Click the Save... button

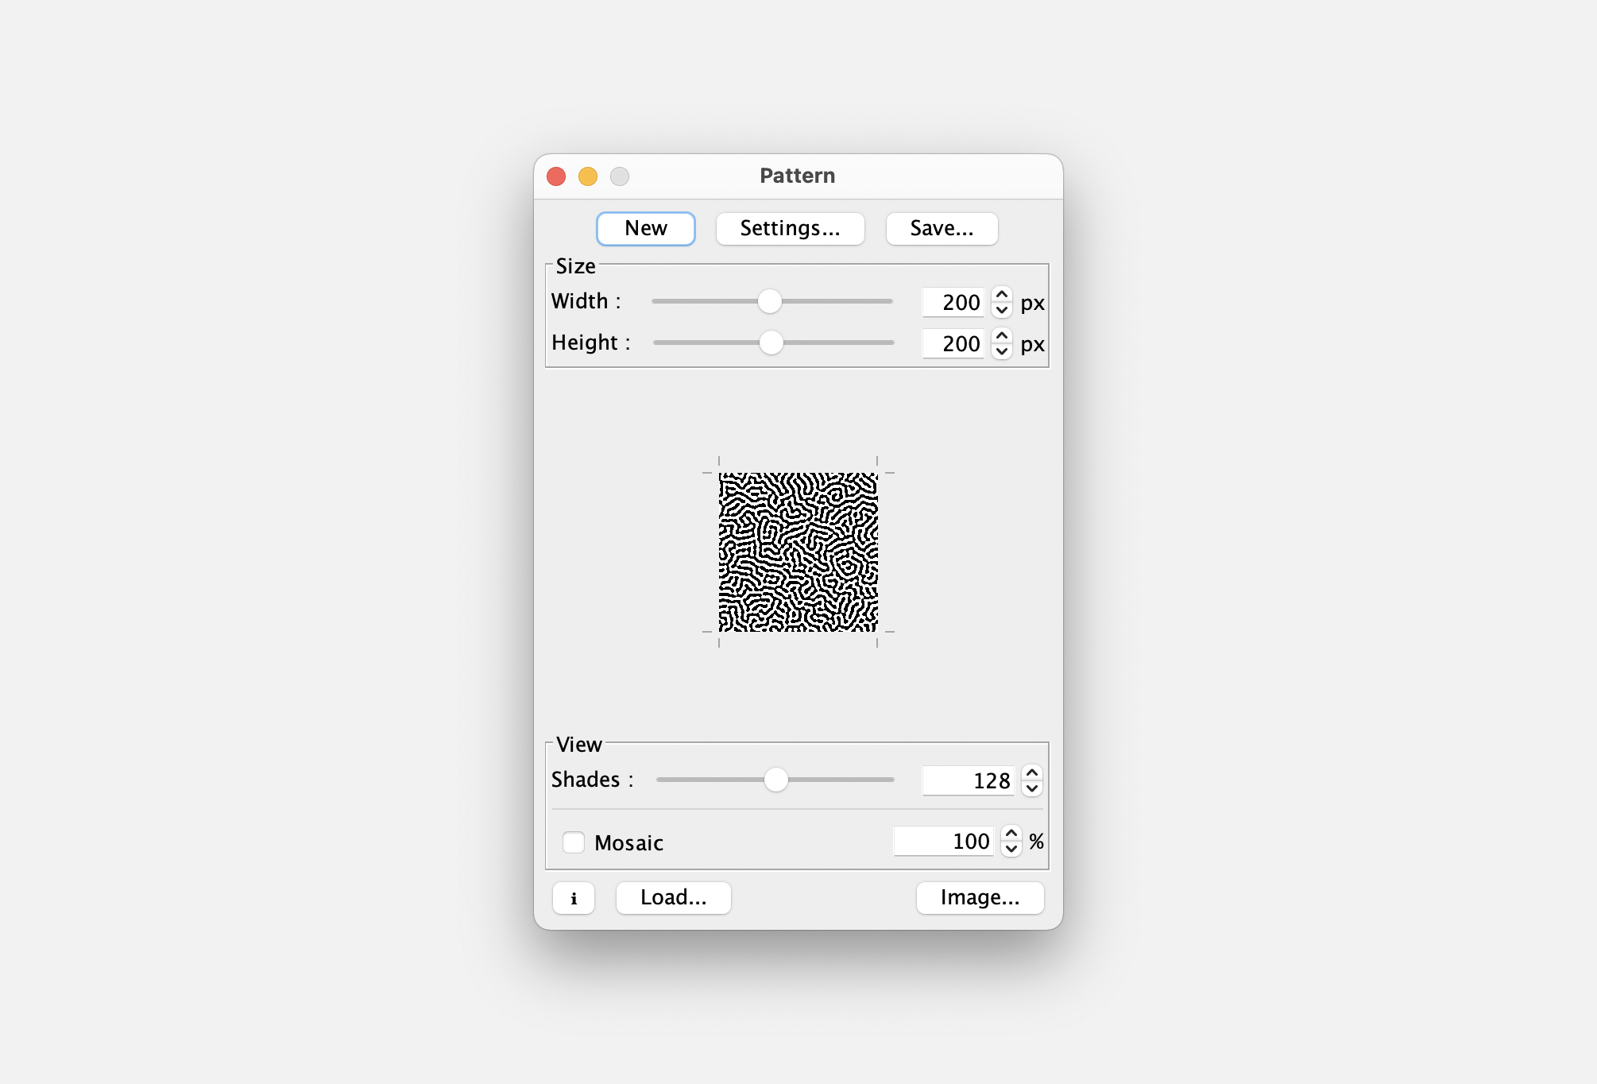tap(942, 229)
